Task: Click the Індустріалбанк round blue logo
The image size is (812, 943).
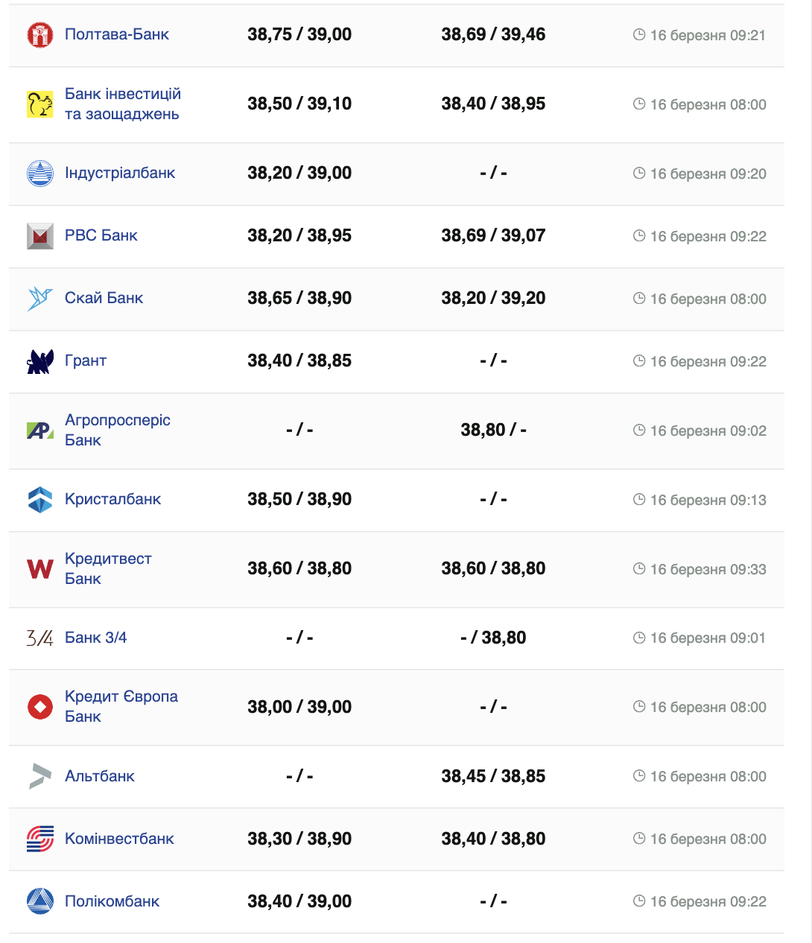Action: pos(40,174)
